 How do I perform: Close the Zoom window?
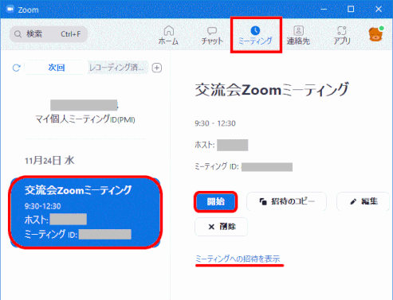pos(379,10)
